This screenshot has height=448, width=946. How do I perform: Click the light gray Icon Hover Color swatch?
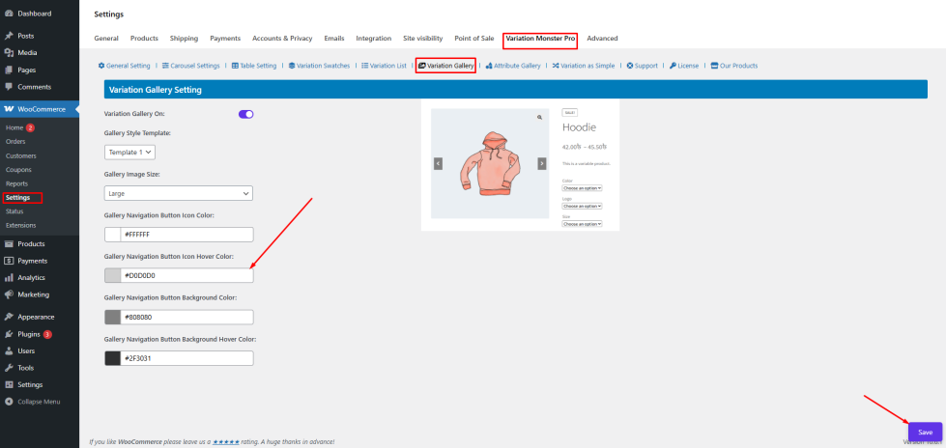(x=113, y=275)
